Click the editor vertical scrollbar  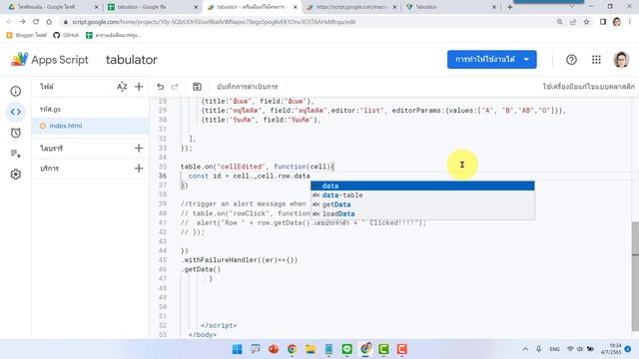click(x=635, y=277)
